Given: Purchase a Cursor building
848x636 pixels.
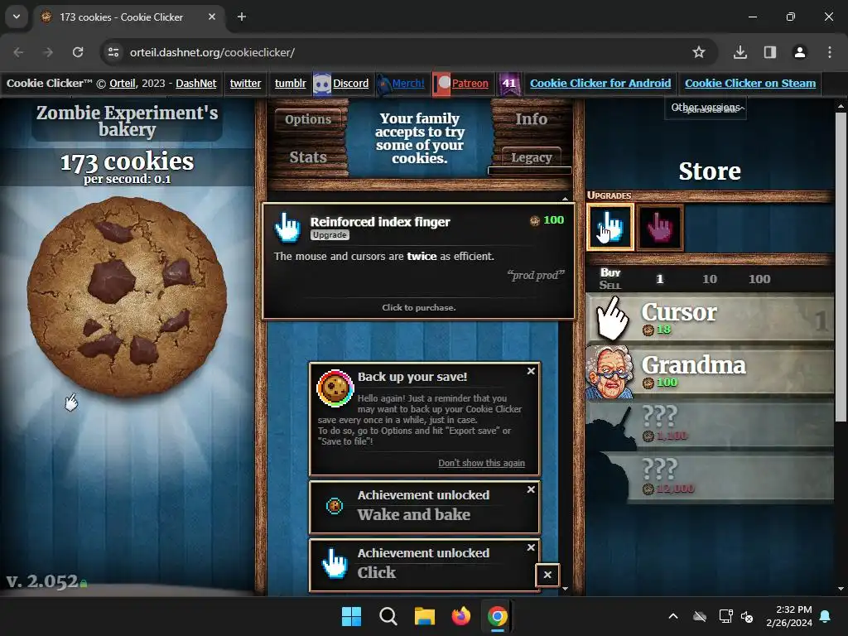Looking at the screenshot, I should pyautogui.click(x=710, y=319).
